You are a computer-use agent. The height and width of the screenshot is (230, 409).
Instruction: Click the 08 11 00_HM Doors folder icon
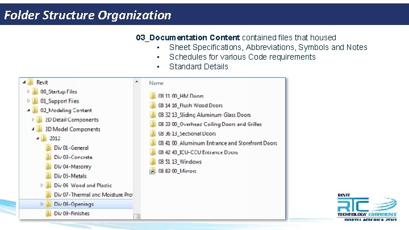click(153, 96)
